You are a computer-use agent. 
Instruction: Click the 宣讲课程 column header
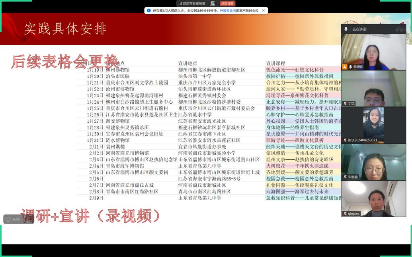click(275, 63)
